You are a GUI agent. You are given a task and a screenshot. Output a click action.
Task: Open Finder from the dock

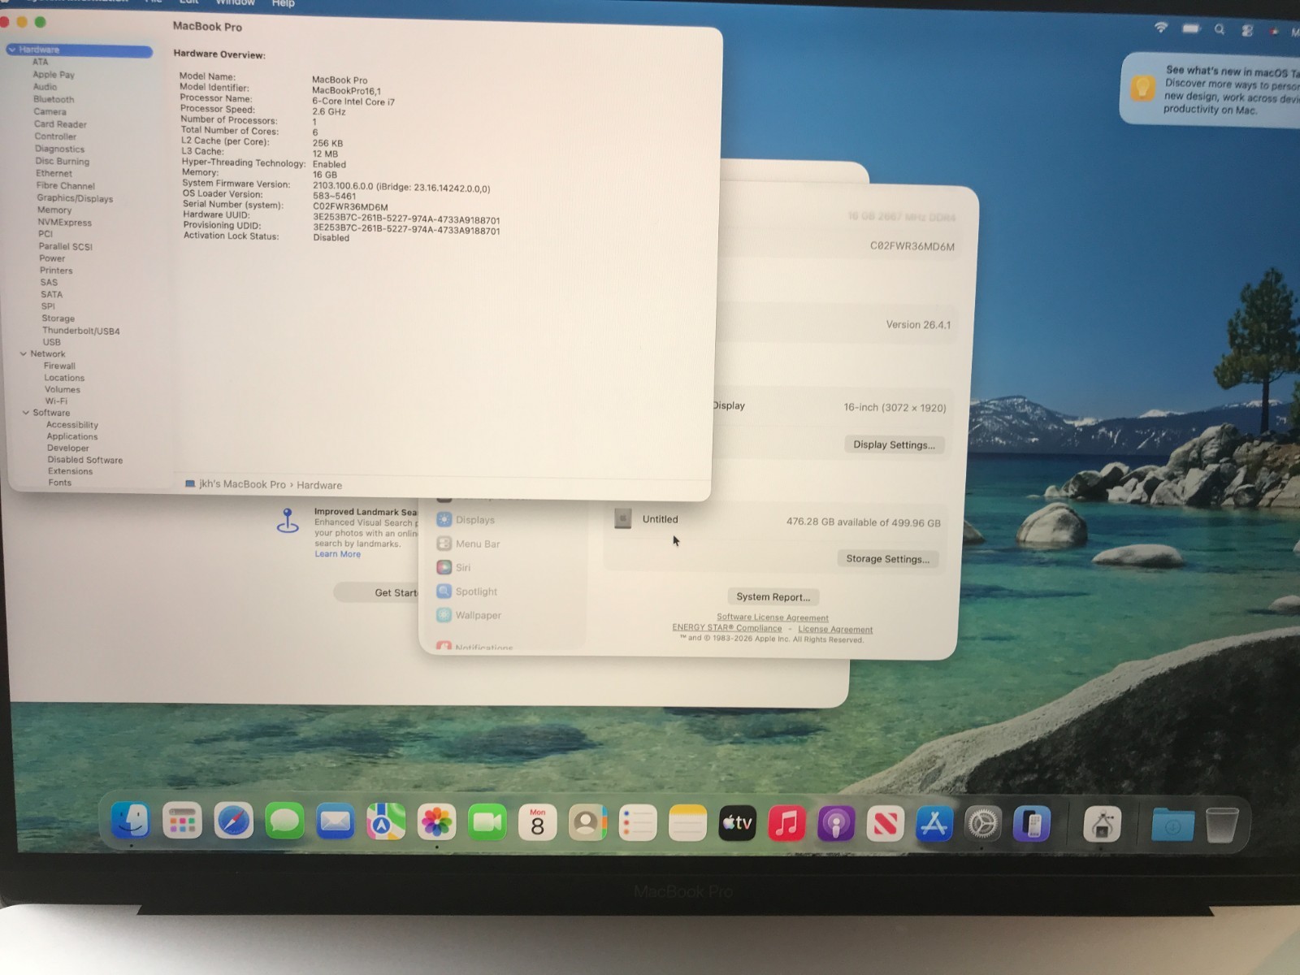131,821
